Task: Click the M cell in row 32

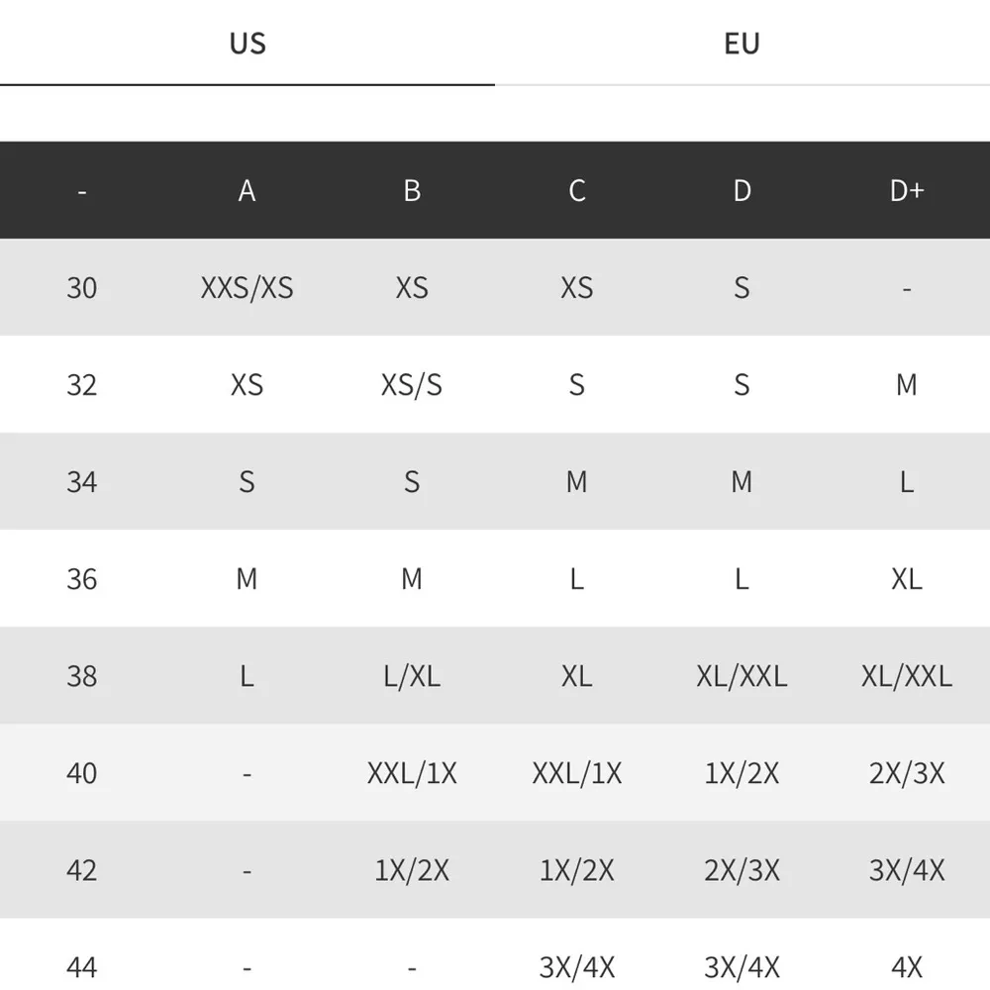Action: pos(907,384)
